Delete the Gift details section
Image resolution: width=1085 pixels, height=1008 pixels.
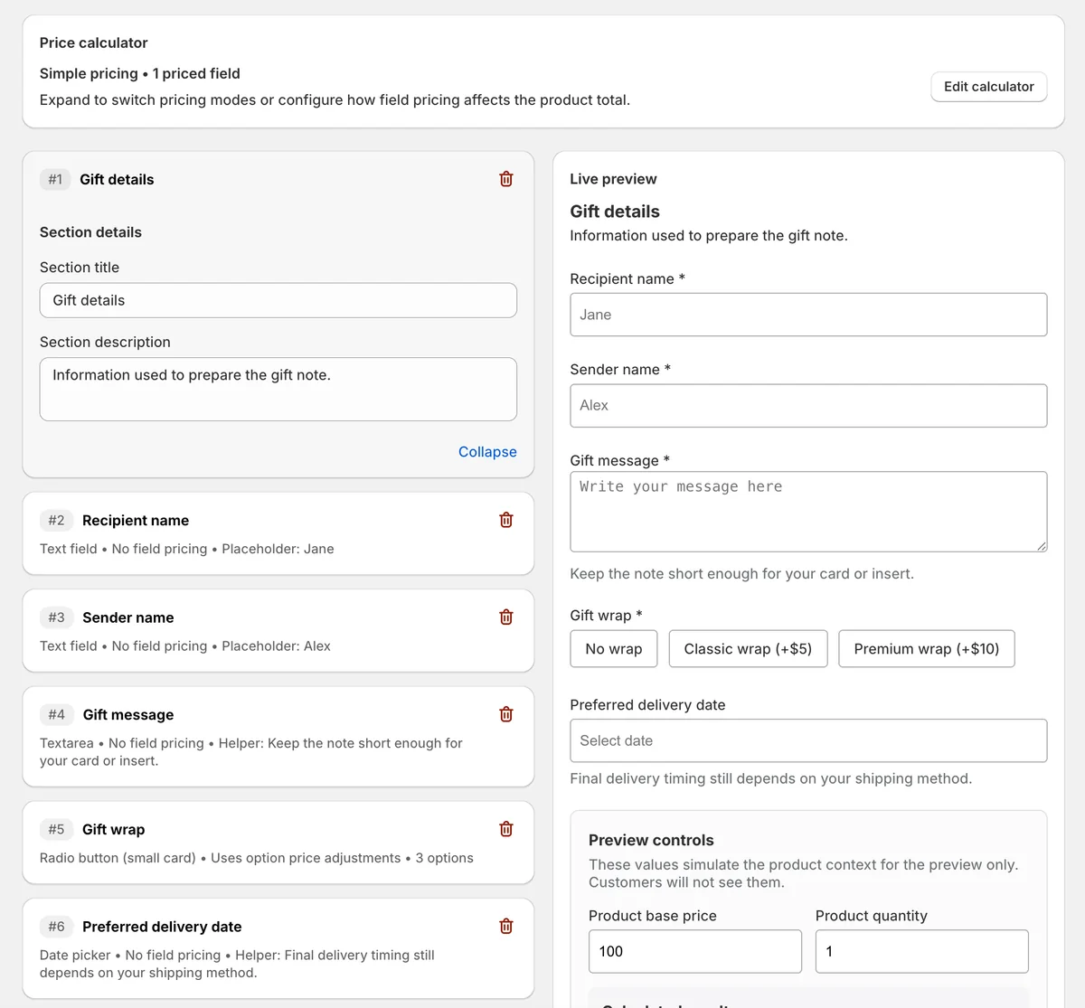pyautogui.click(x=506, y=179)
